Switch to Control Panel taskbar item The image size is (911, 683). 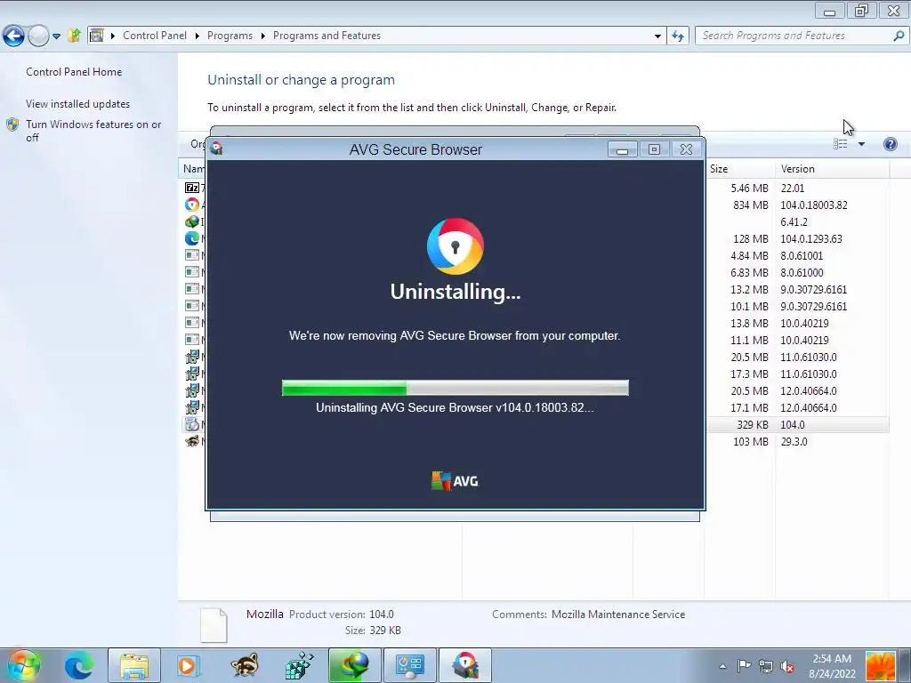point(409,665)
